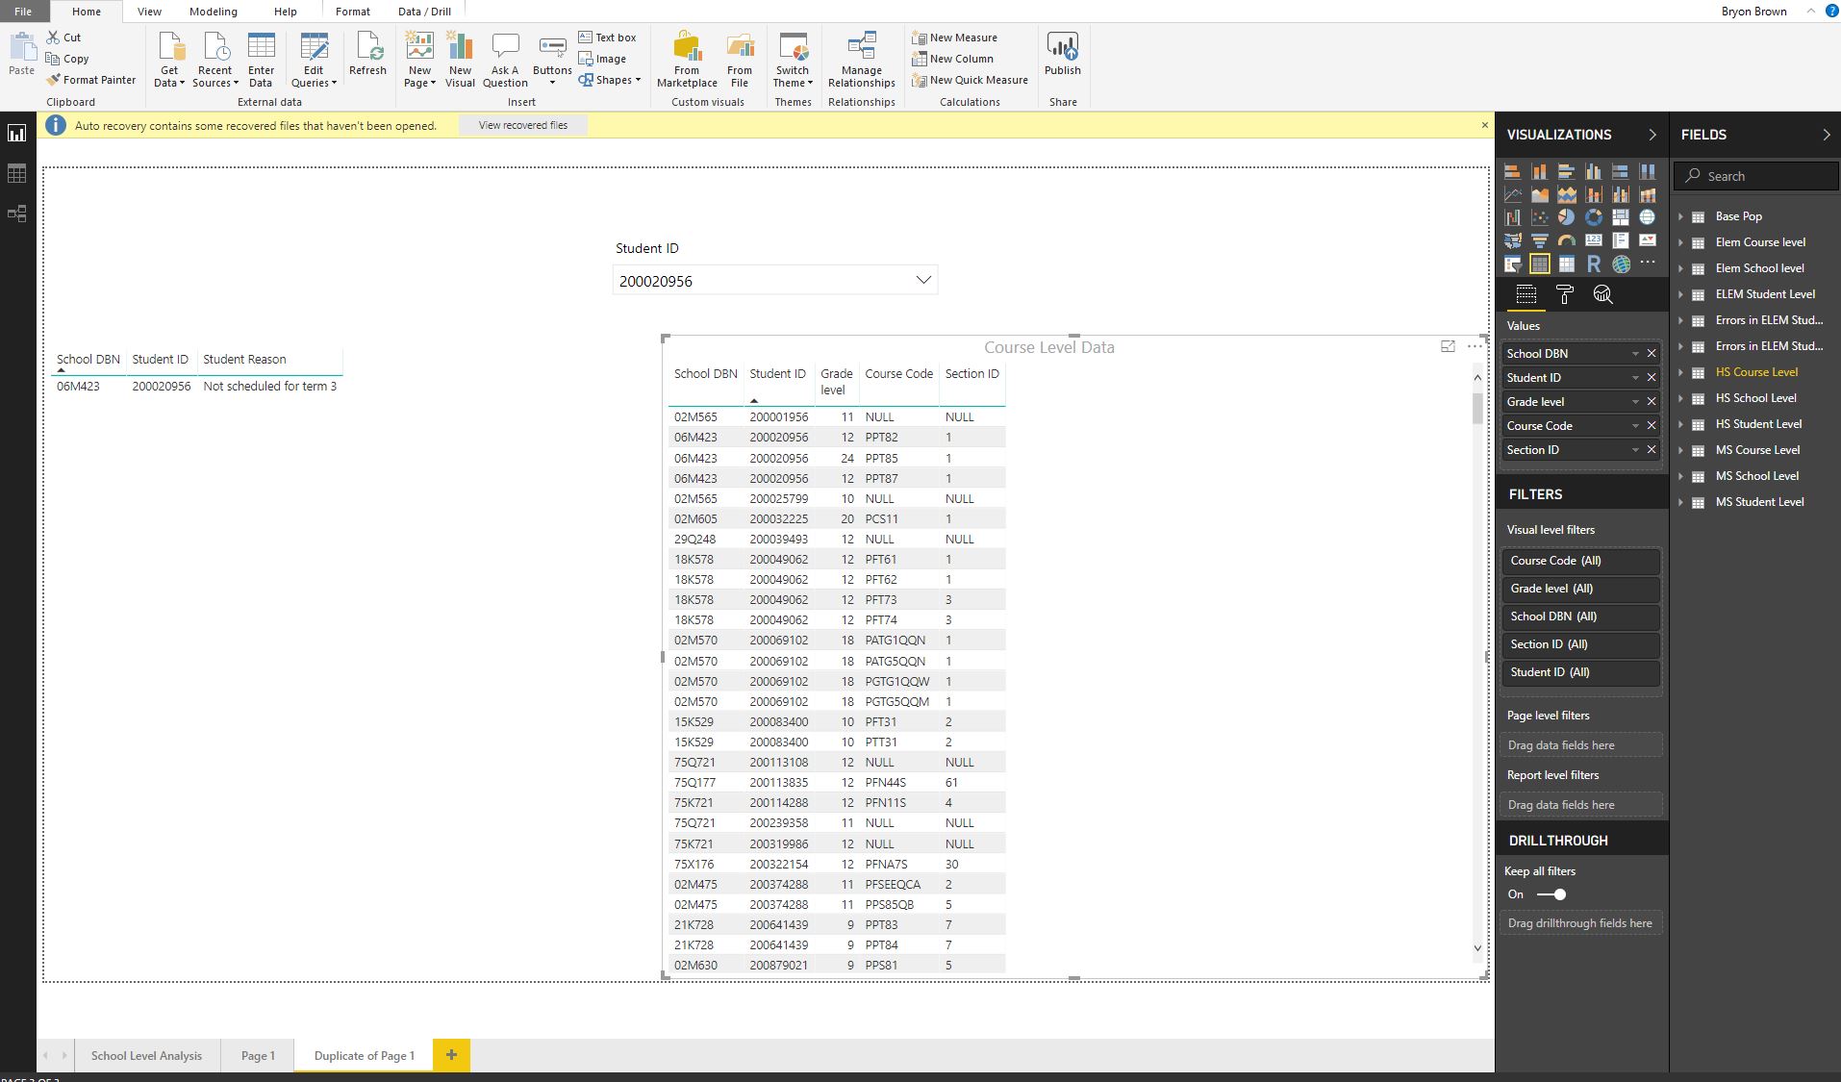The image size is (1841, 1082).
Task: Add a new report page with plus
Action: click(x=451, y=1055)
